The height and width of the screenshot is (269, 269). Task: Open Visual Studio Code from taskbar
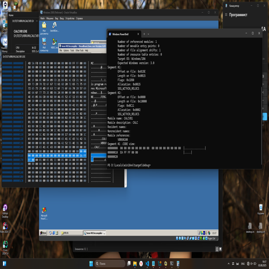click(147, 263)
